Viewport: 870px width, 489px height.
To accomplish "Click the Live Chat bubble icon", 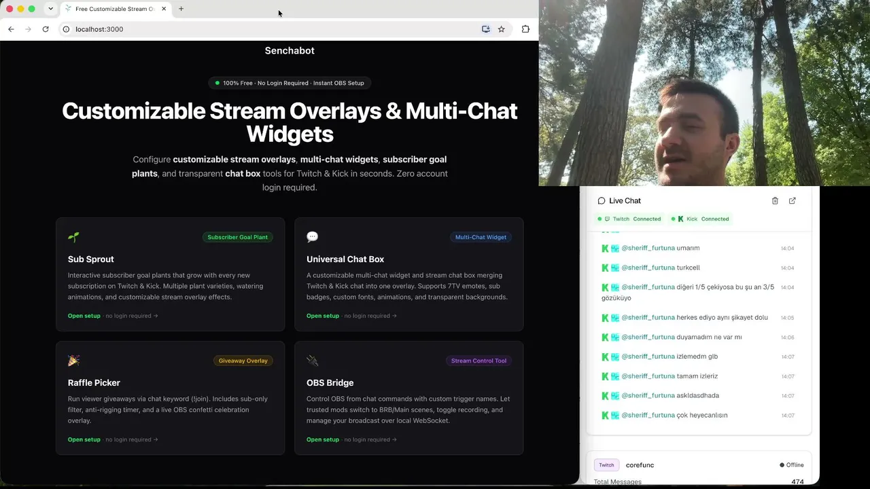I will (x=602, y=201).
